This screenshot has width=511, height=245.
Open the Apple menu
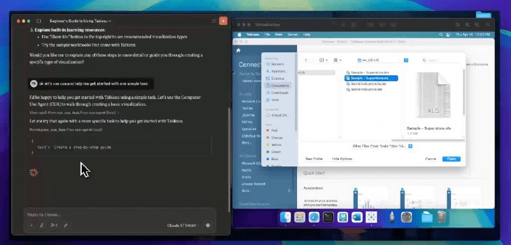pos(239,34)
